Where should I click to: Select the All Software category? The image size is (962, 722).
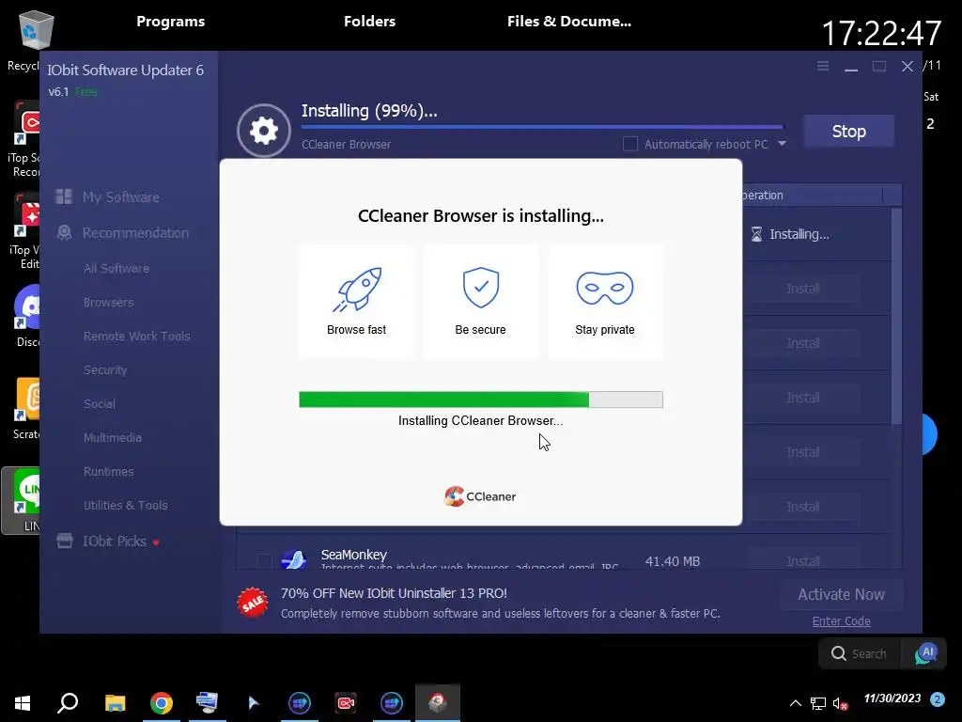[116, 268]
